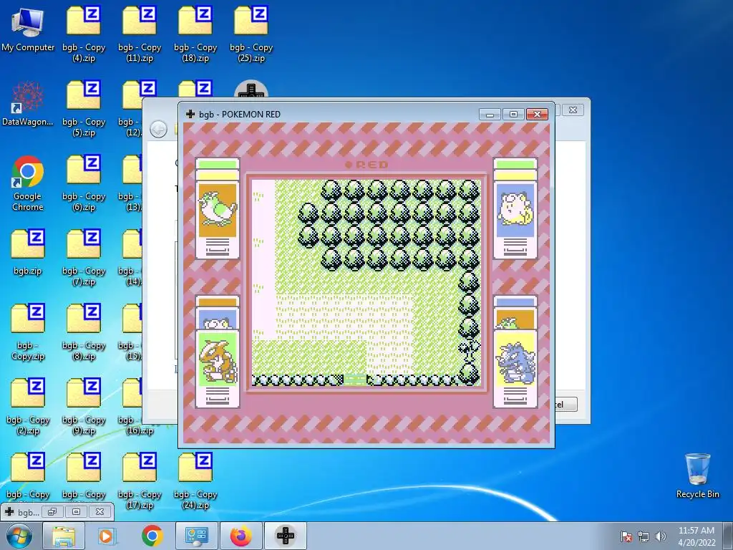Close the bgb - POKEMON RED window
Image resolution: width=733 pixels, height=550 pixels.
click(x=537, y=114)
